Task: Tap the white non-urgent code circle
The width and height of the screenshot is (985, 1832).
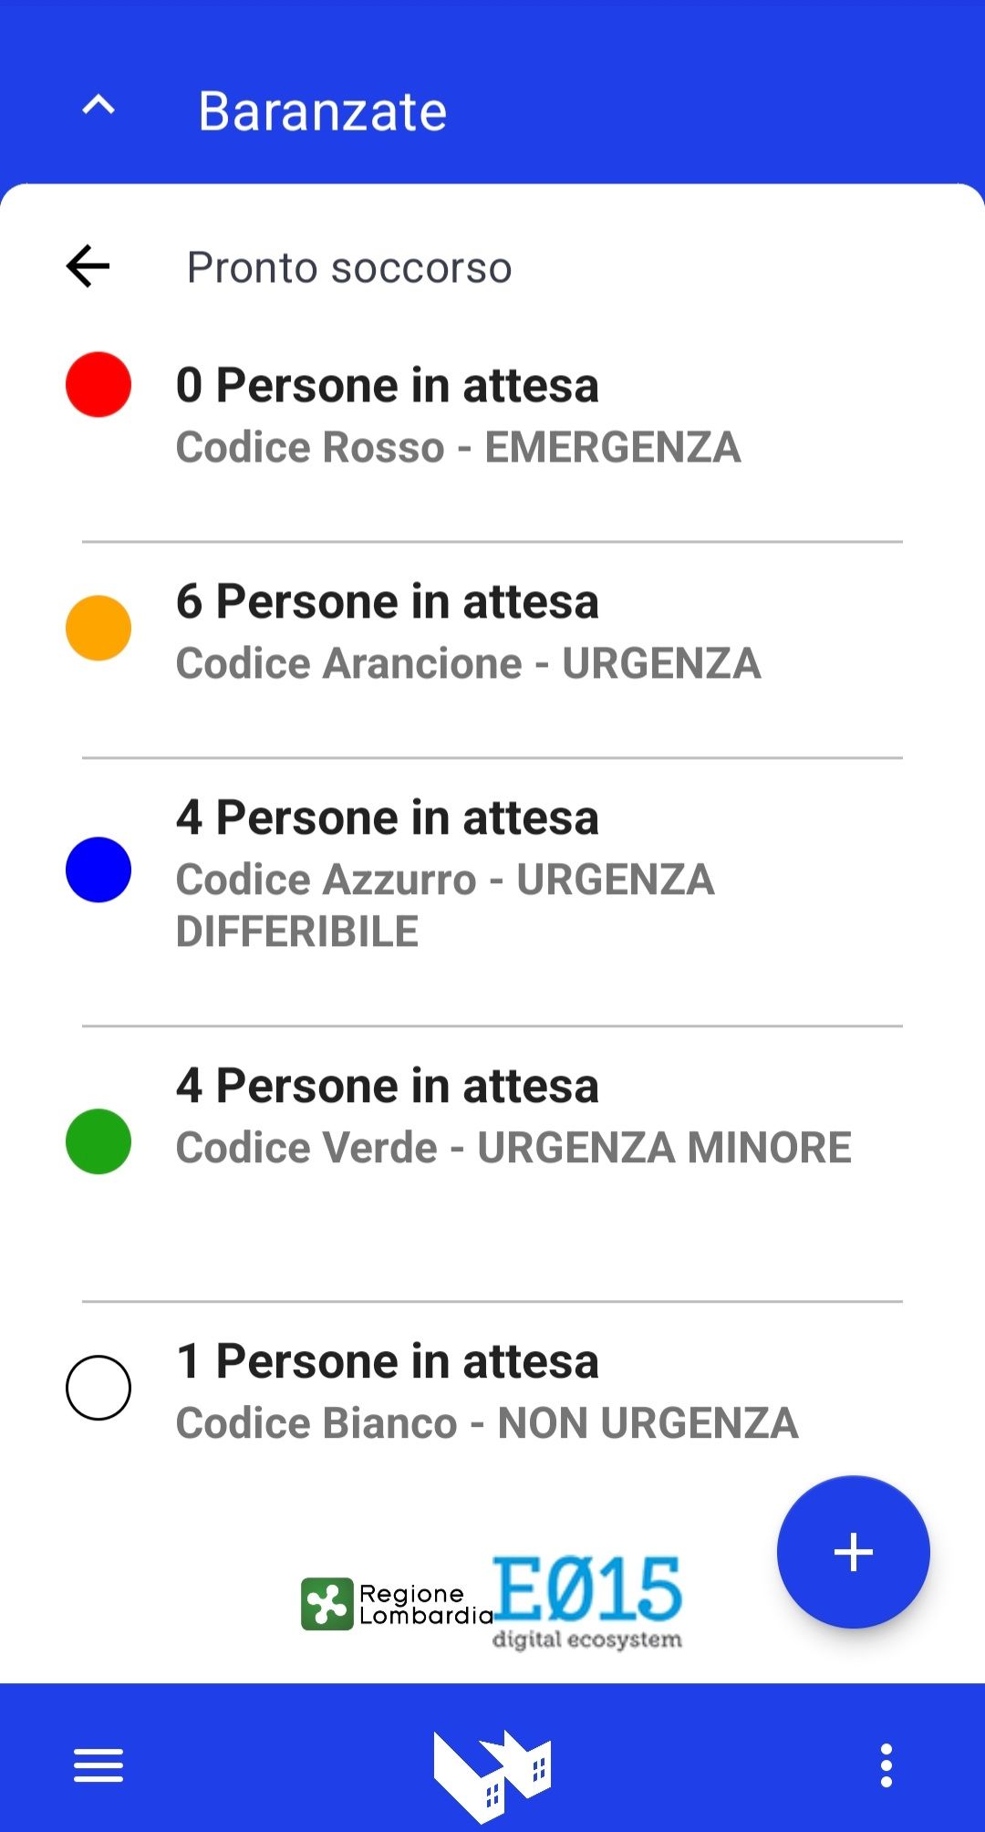Action: tap(98, 1388)
